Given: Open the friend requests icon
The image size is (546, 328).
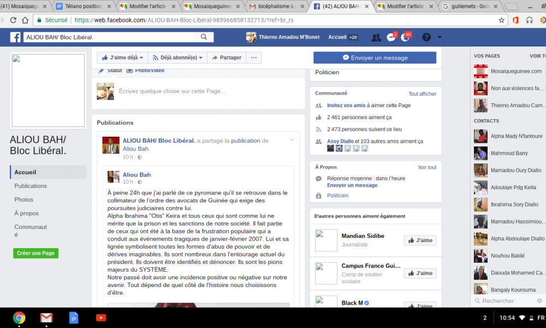Looking at the screenshot, I should pyautogui.click(x=376, y=37).
